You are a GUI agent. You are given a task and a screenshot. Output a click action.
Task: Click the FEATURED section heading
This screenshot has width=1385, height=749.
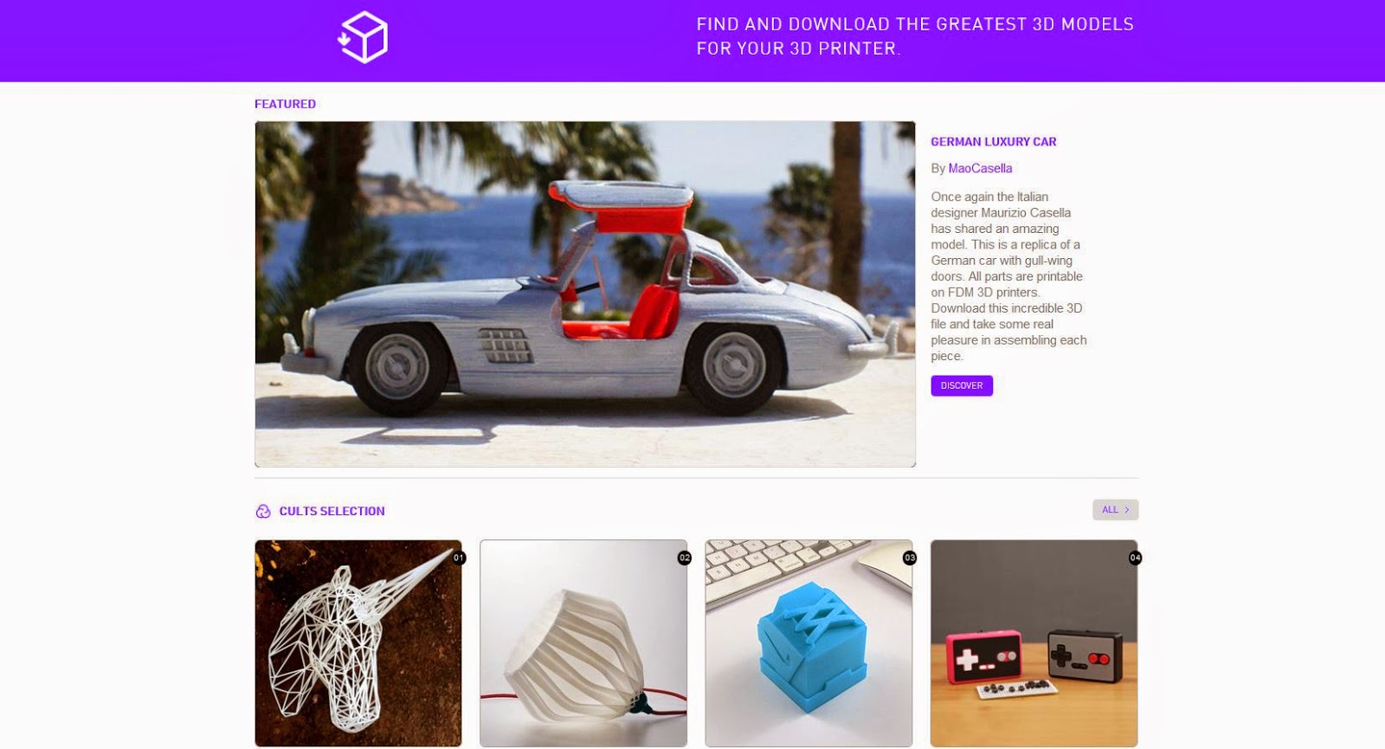coord(285,104)
